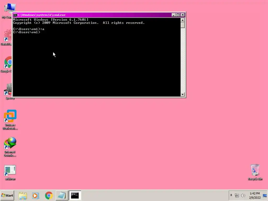Click the cmd.exe title bar text
Viewport: 268px width, 201px height.
tap(42, 15)
